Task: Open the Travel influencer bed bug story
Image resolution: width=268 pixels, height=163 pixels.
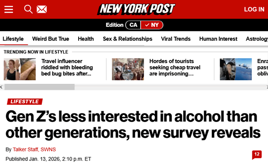Action: point(67,67)
